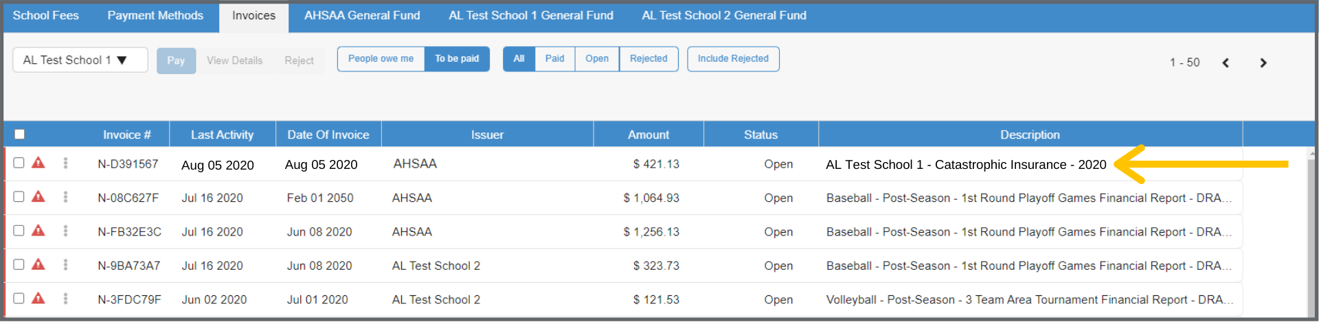Go to next page of invoices
The width and height of the screenshot is (1319, 322).
(x=1263, y=62)
